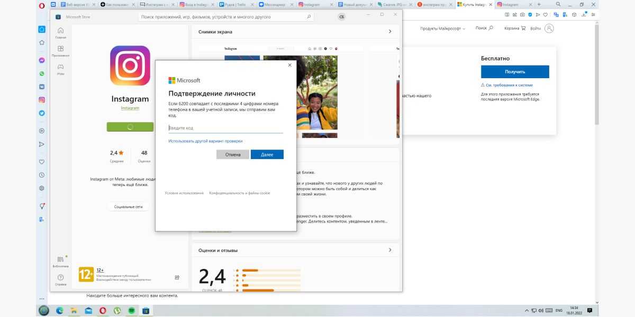Open Opera history clock icon in sidebar

click(42, 175)
